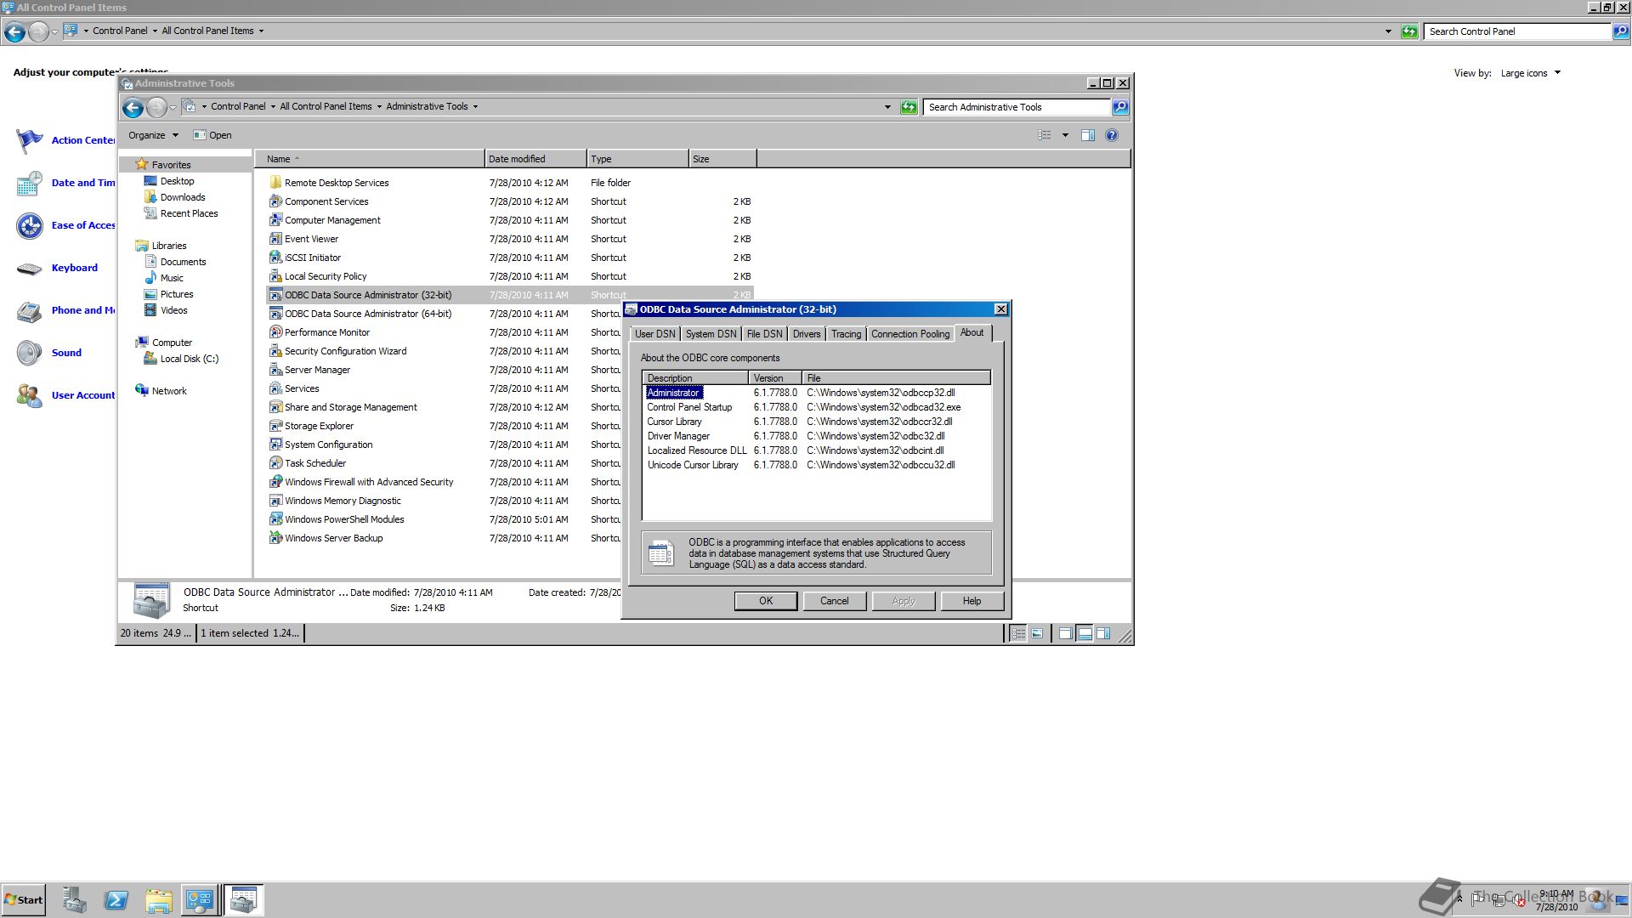Select Windows Memory Diagnostic icon
The width and height of the screenshot is (1632, 918).
click(x=275, y=501)
